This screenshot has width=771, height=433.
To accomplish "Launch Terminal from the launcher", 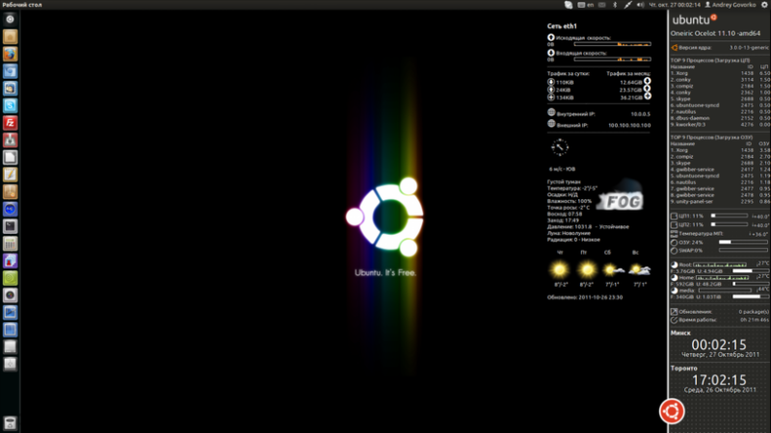I will [10, 226].
